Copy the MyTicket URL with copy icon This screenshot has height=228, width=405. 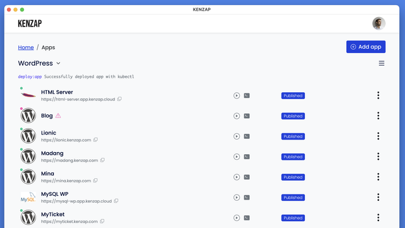pos(103,221)
